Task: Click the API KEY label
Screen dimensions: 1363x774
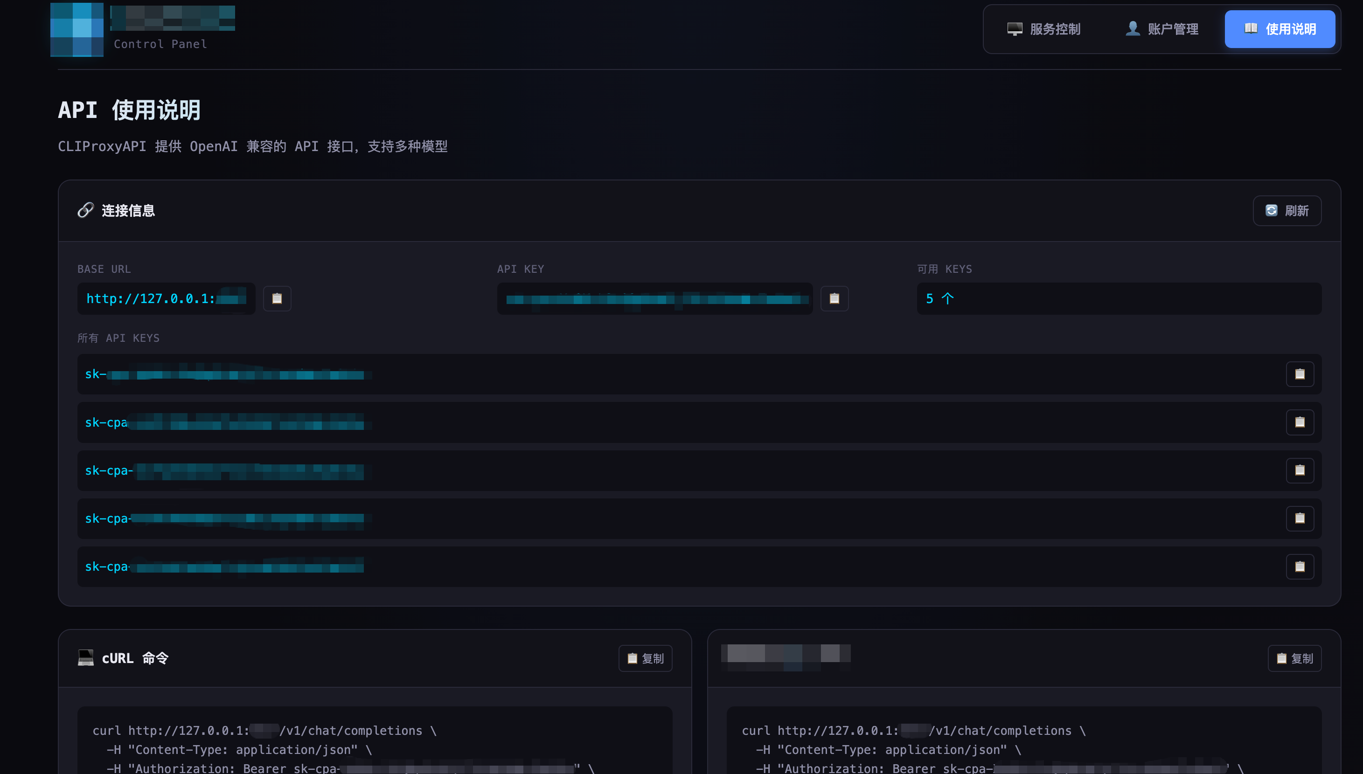Action: pyautogui.click(x=521, y=269)
